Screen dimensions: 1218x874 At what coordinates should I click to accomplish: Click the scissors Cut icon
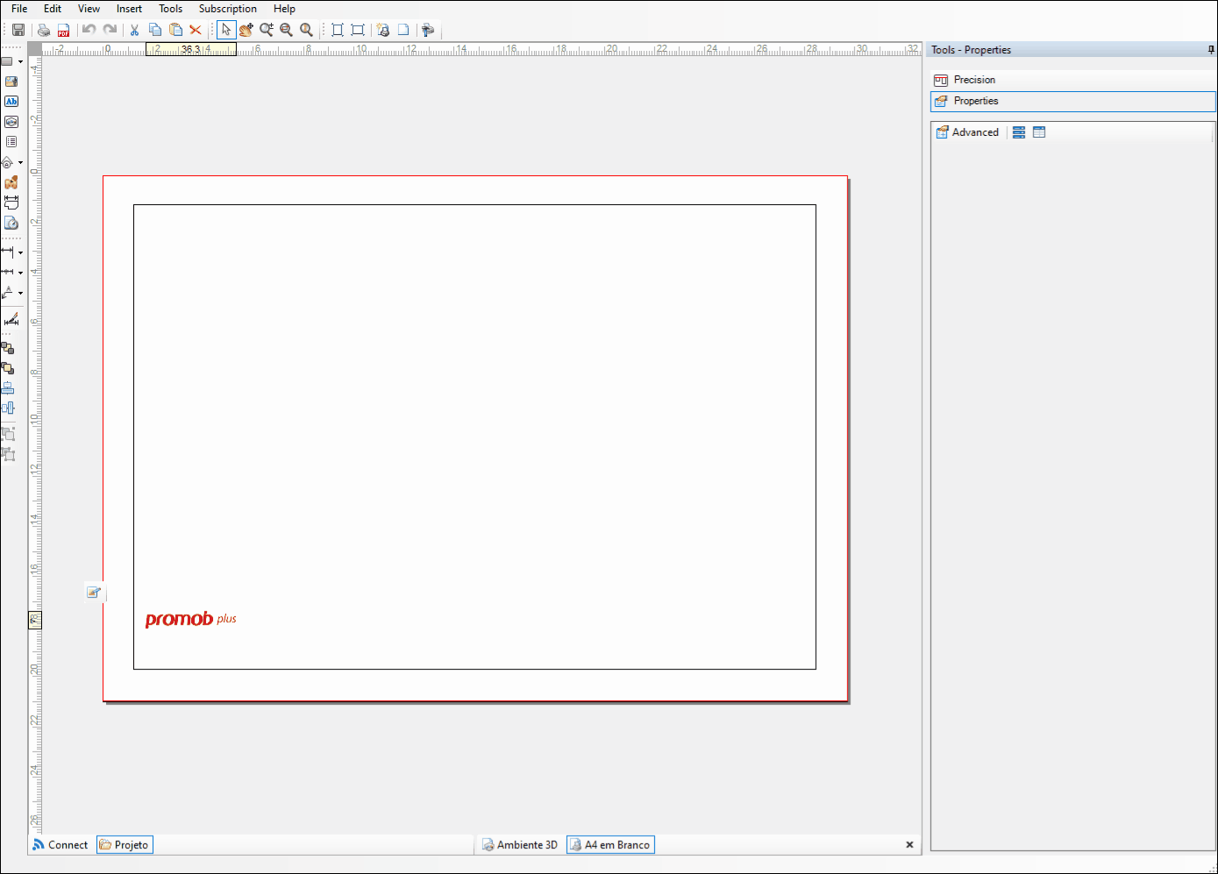tap(134, 30)
